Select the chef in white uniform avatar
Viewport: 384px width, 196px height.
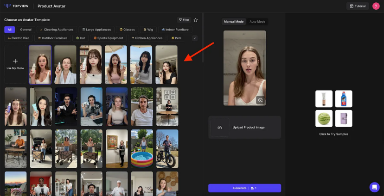117,184
